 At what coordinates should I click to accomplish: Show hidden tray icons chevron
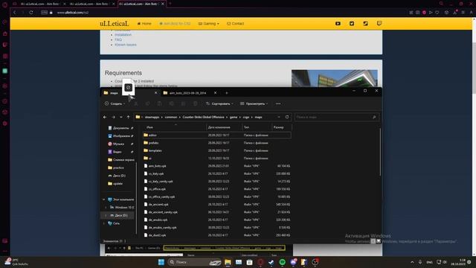(412, 262)
